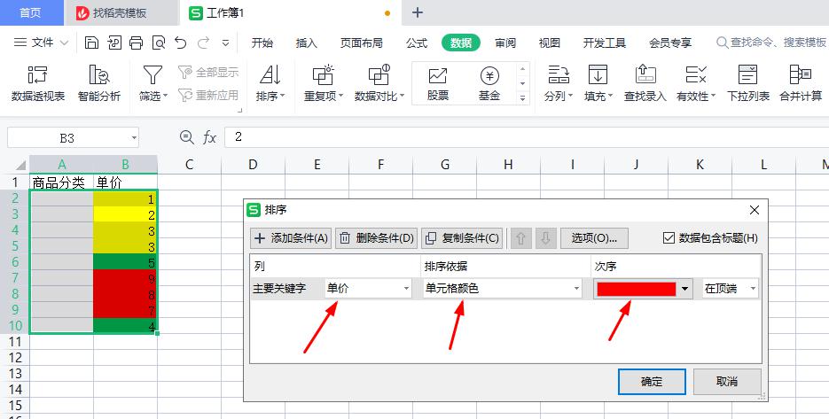Open the 数据透视表 pivot table tool

pyautogui.click(x=38, y=83)
